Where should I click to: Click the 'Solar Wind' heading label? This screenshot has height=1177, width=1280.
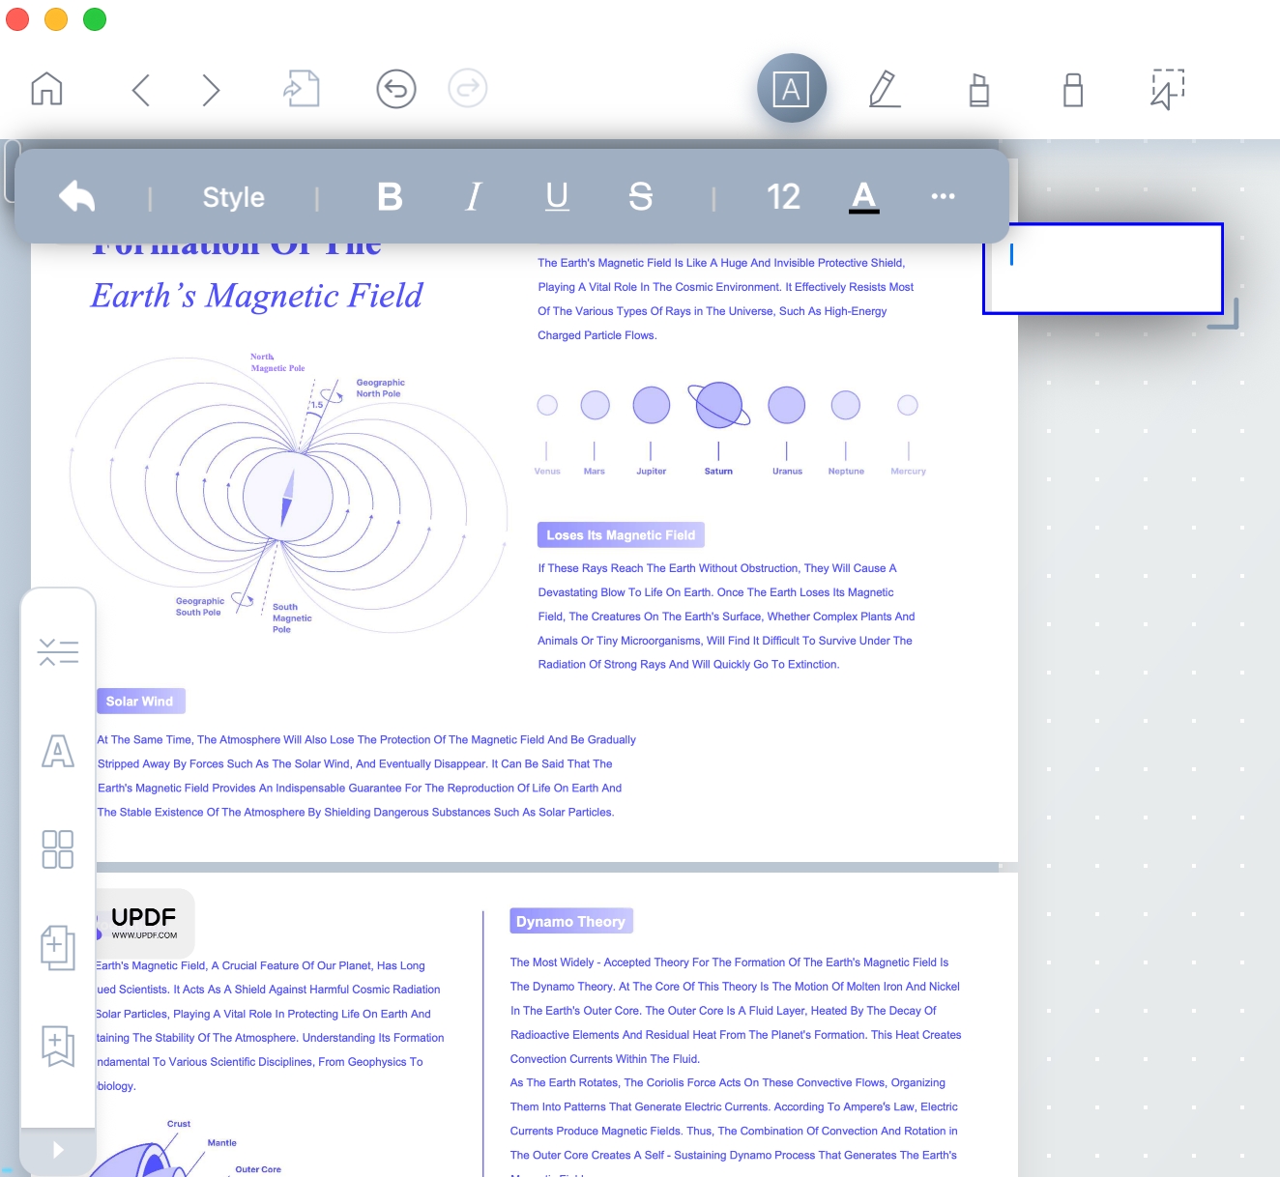tap(140, 702)
